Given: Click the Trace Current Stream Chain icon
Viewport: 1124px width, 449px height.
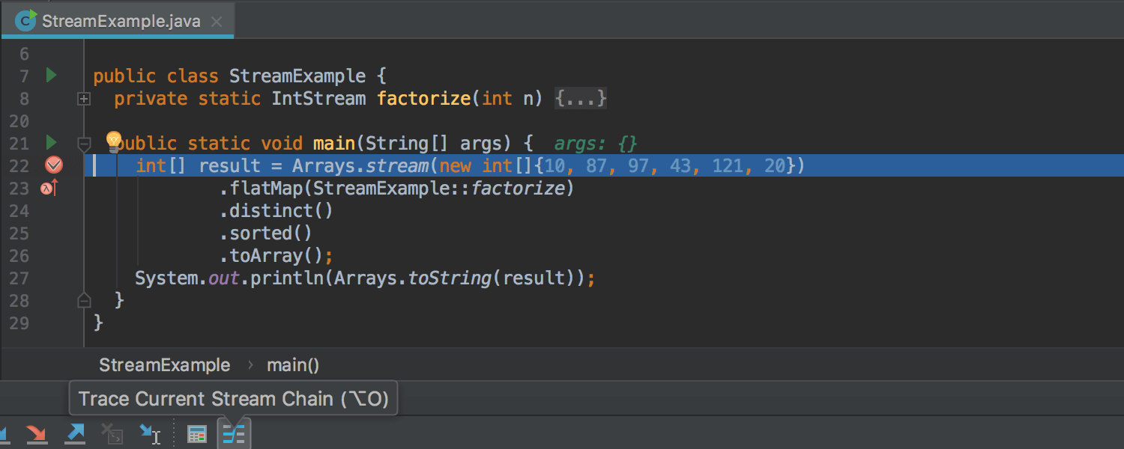Looking at the screenshot, I should (x=234, y=433).
